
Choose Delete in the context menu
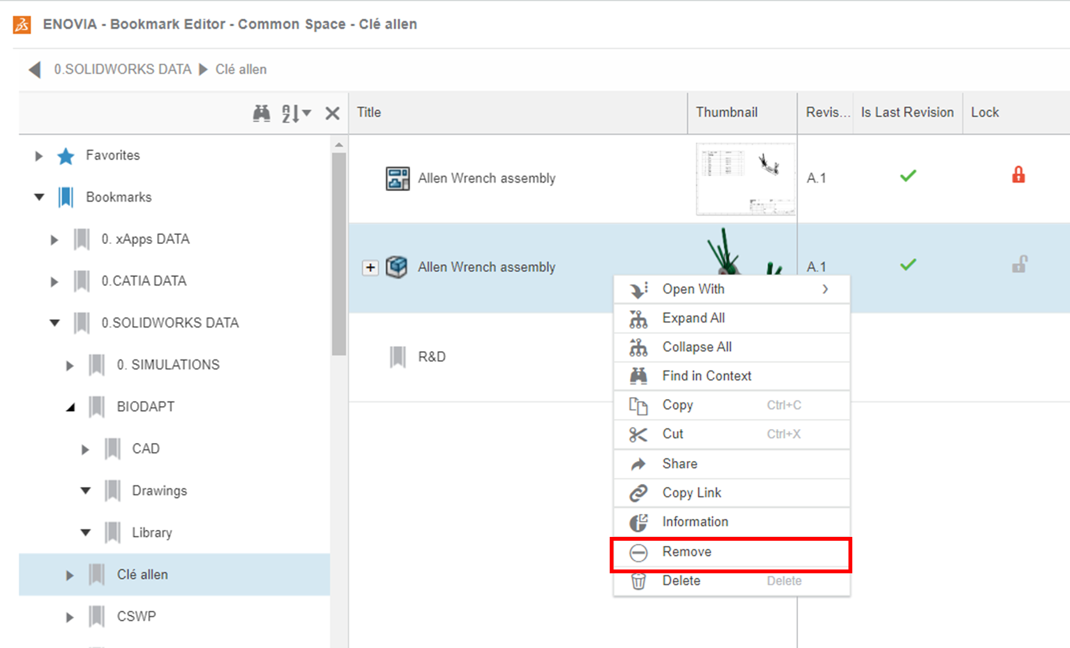tap(681, 581)
